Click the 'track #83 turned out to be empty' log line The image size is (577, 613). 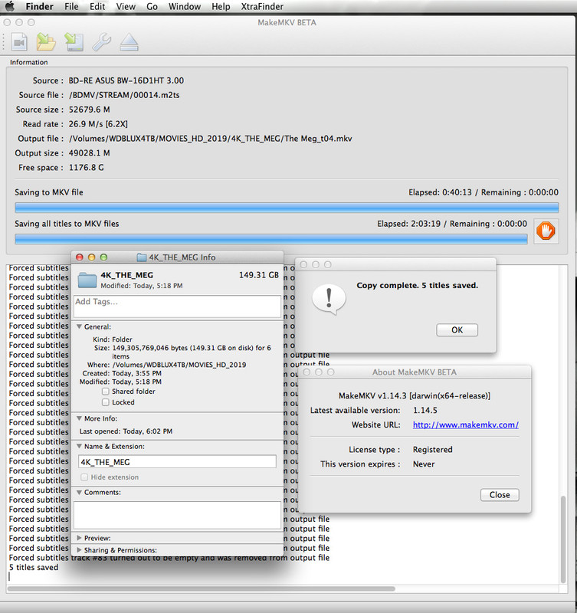(x=169, y=558)
